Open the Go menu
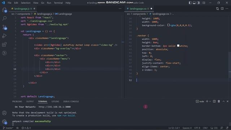This screenshot has width=231, height=130. click(43, 3)
